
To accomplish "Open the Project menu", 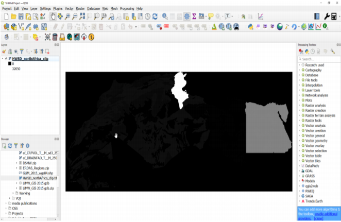I will pos(7,8).
